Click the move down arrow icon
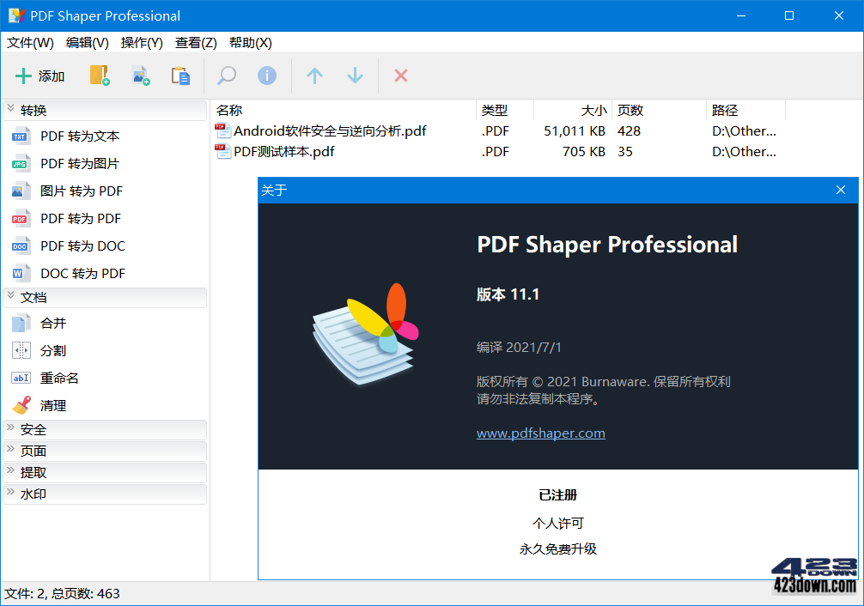Screen dimensions: 864x606 [355, 76]
